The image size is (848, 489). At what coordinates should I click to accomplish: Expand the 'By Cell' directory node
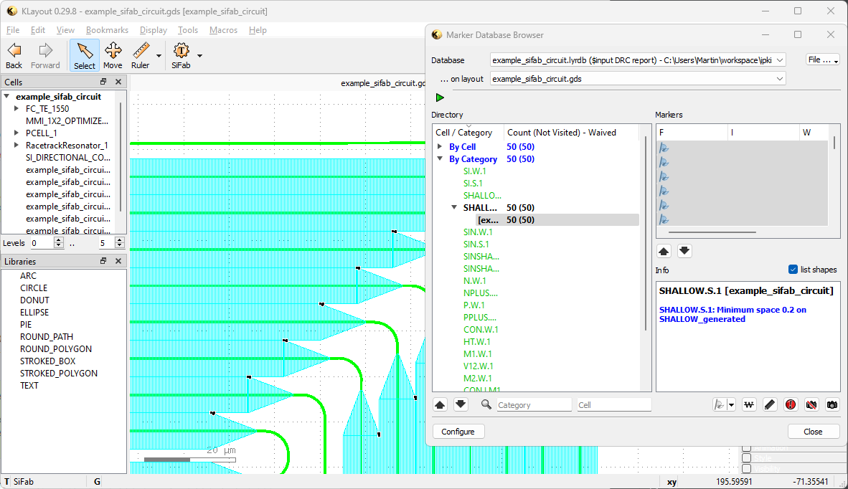coord(440,147)
